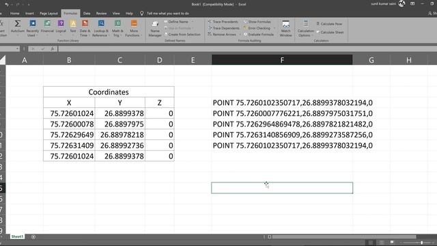Click the Error Checking button
The image size is (437, 246).
(257, 28)
